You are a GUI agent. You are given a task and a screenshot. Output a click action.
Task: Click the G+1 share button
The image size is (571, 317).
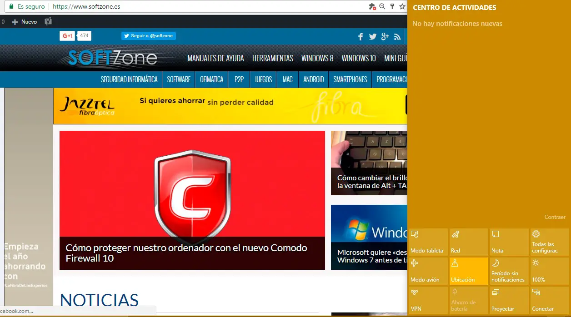67,36
